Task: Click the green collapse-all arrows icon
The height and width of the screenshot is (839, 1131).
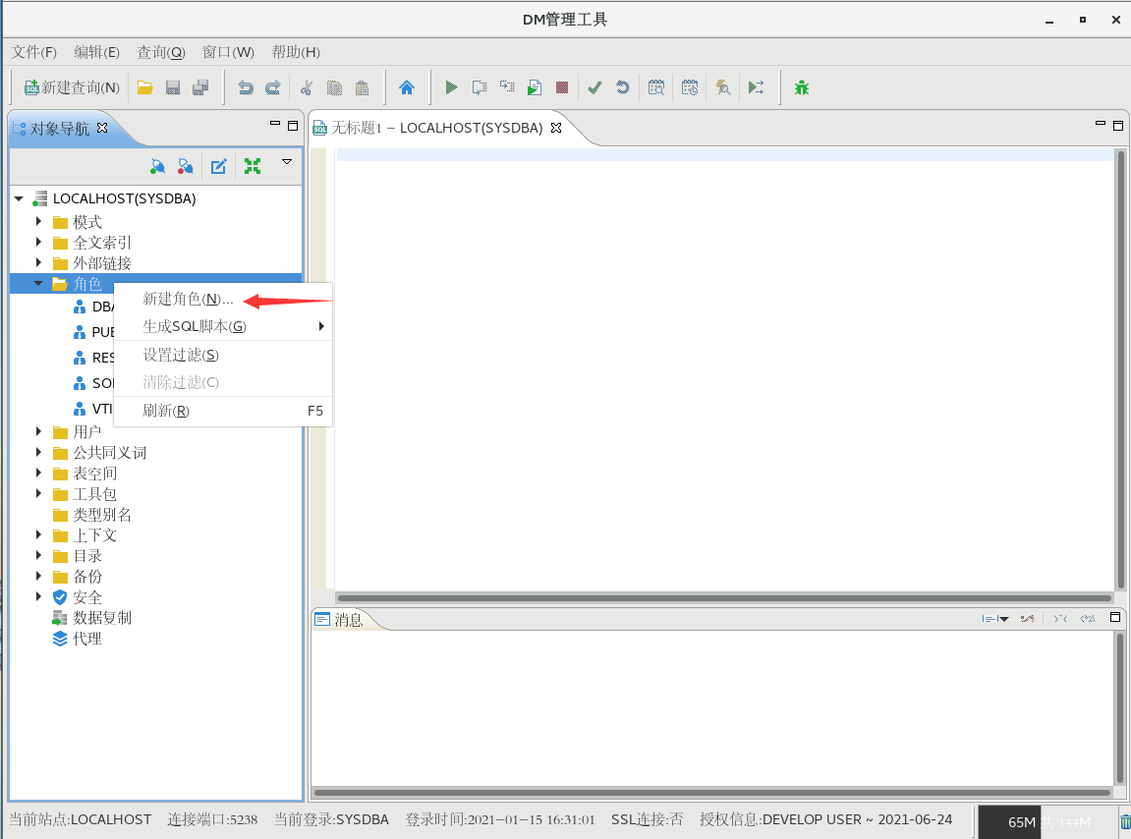Action: click(x=253, y=167)
